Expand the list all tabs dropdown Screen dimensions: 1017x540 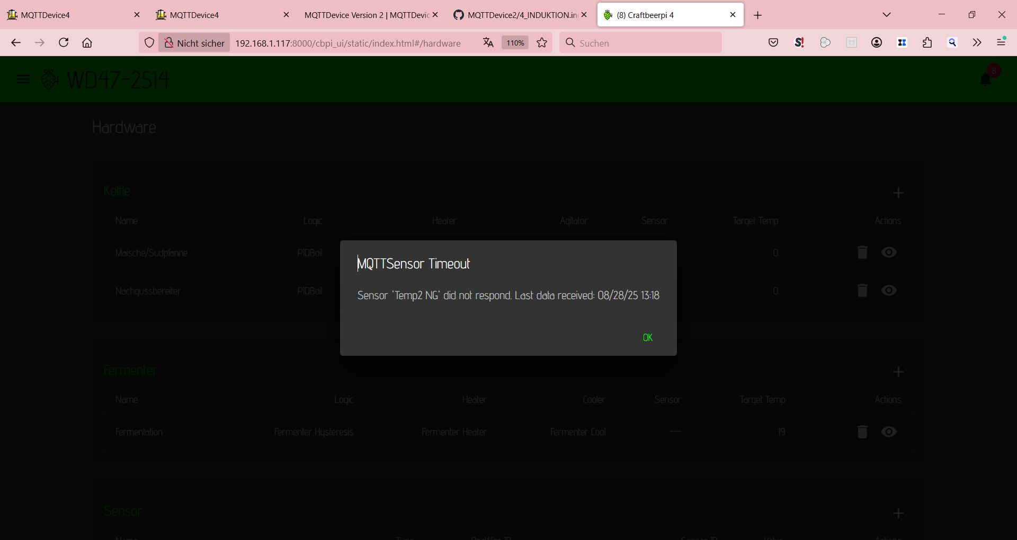[x=887, y=15]
